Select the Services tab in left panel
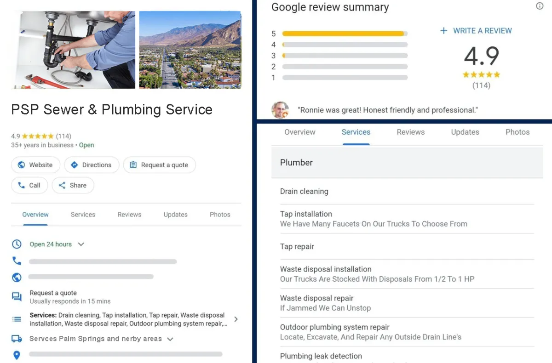 (83, 215)
